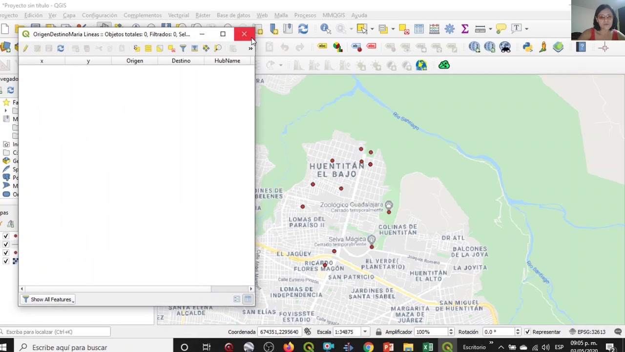
Task: Click the EPSG:32613 CRS button
Action: click(x=586, y=332)
